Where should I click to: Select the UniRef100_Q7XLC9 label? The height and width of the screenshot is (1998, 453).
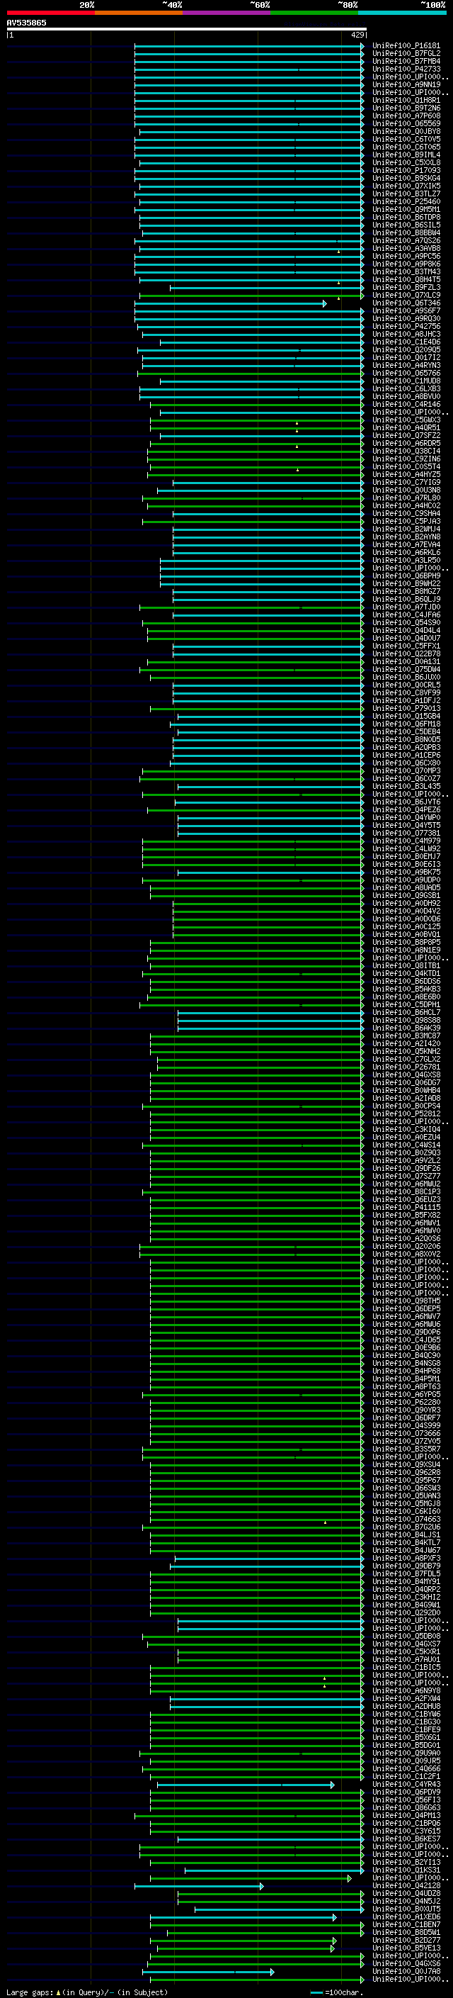[x=406, y=295]
